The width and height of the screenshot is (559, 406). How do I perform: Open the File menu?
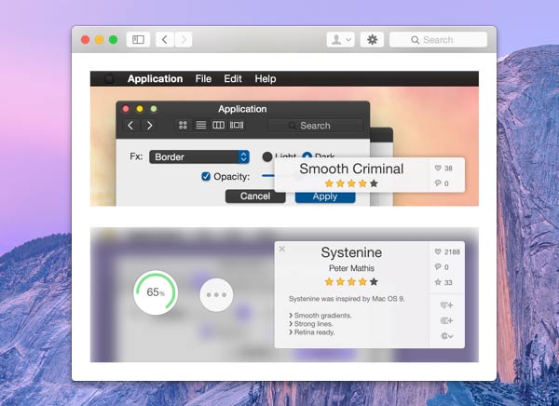point(203,79)
